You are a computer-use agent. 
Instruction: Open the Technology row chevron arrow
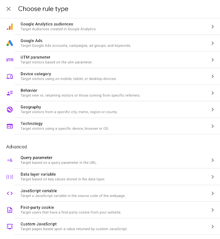point(213,126)
